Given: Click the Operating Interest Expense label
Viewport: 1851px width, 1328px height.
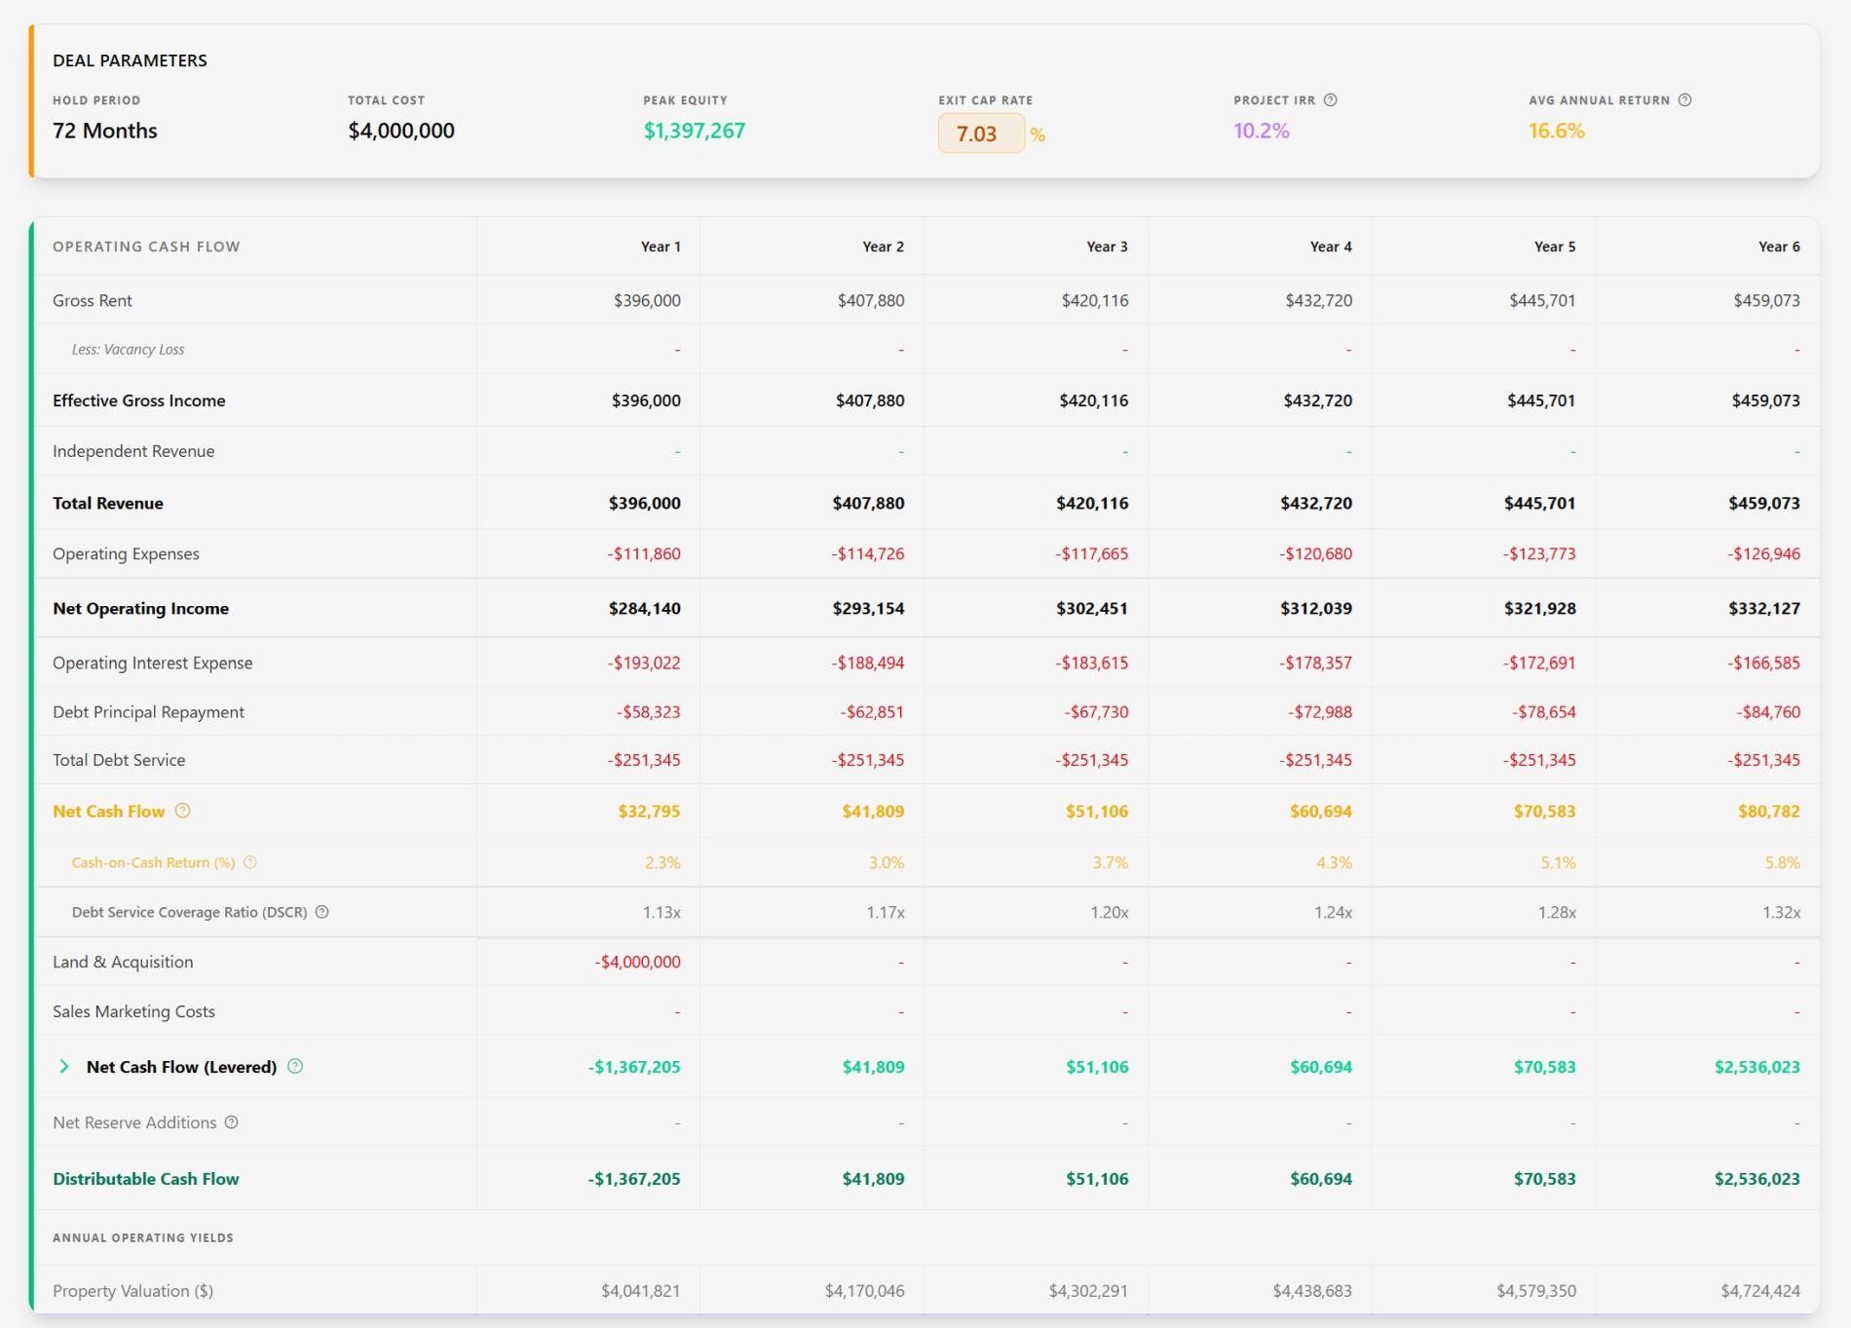Looking at the screenshot, I should 152,663.
